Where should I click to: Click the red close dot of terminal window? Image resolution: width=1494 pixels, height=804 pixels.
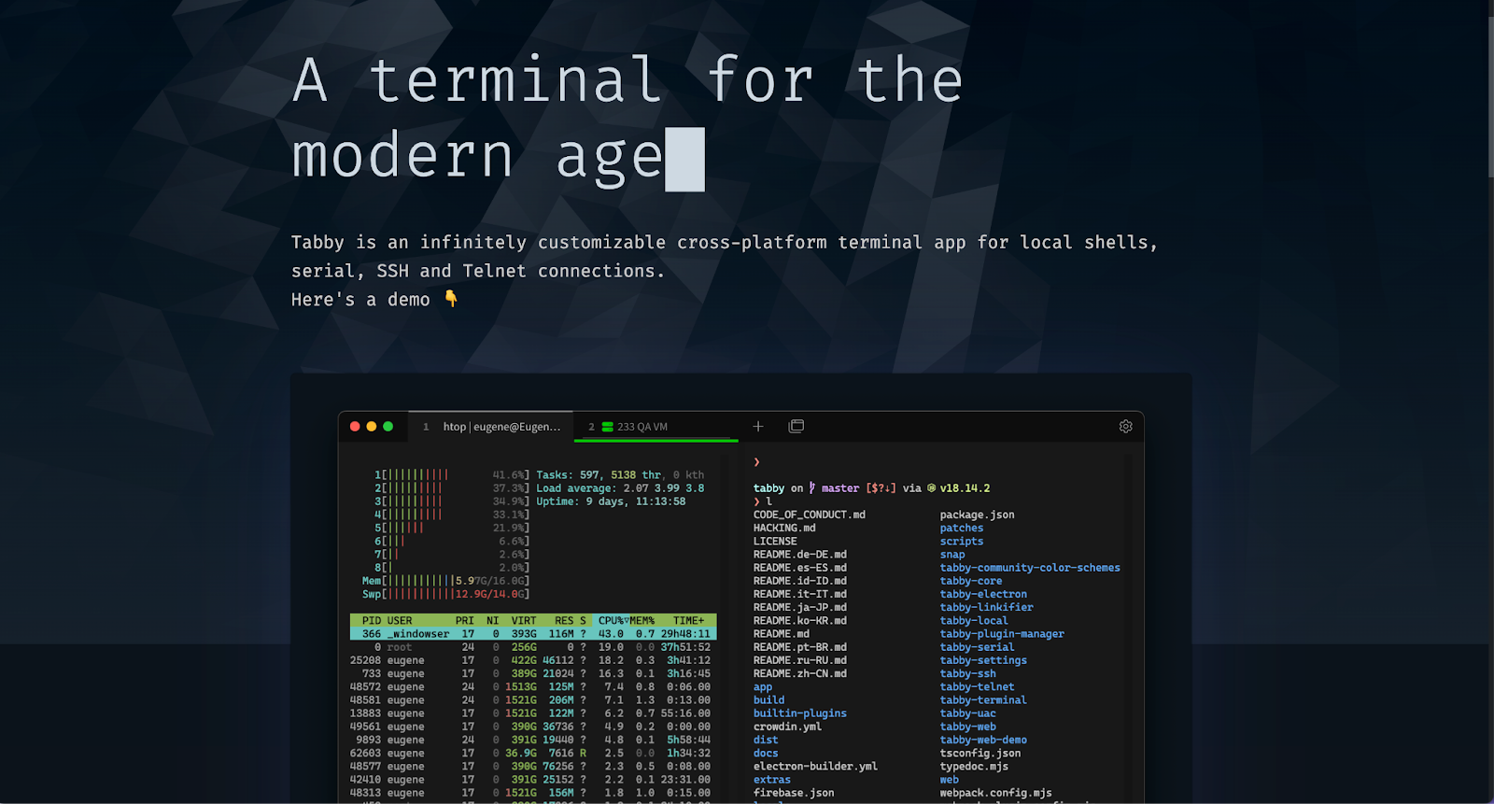point(355,426)
